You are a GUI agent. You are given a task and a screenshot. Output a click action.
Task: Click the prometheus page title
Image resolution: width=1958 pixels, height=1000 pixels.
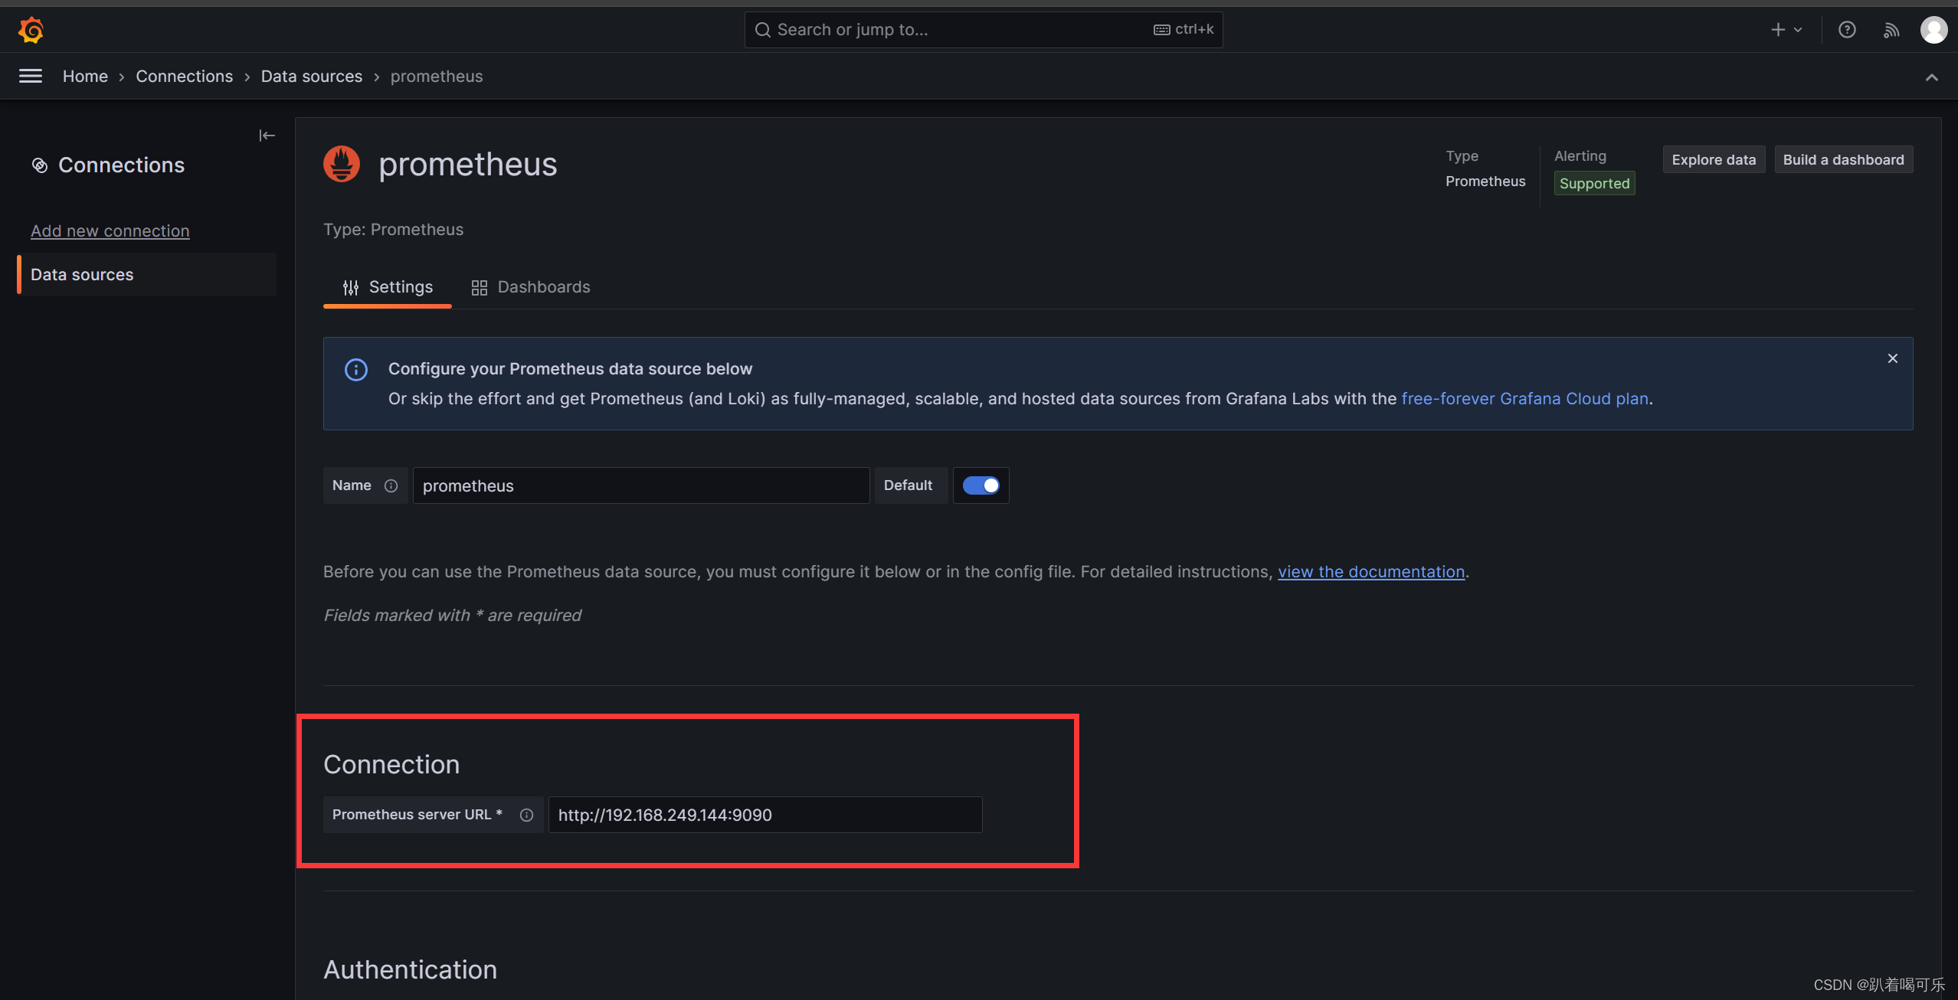[x=468, y=165]
